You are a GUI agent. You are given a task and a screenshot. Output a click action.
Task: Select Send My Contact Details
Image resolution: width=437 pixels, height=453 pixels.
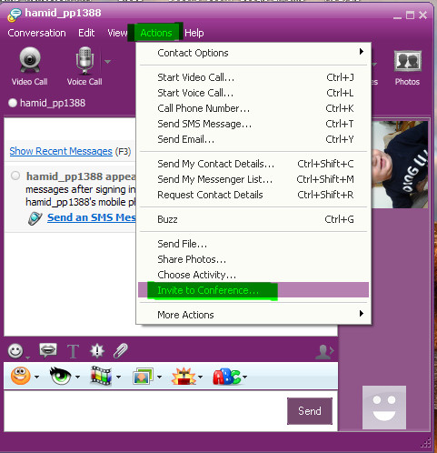[x=253, y=164]
